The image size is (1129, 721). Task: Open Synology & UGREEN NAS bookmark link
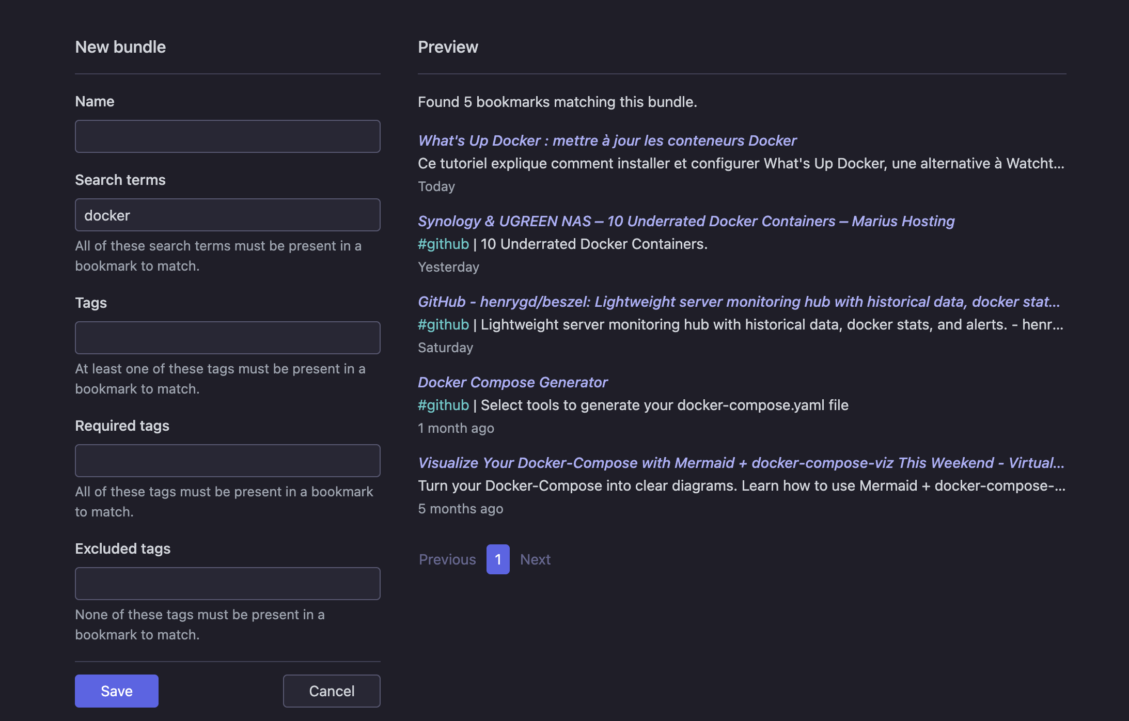686,221
